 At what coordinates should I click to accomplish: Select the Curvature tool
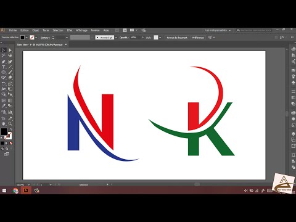click(x=10, y=62)
